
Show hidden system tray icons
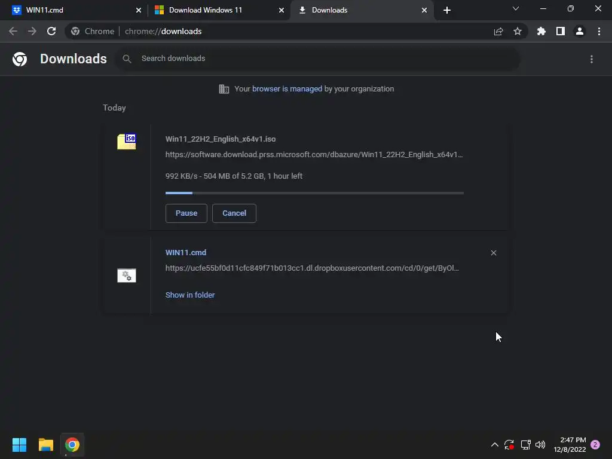(494, 445)
